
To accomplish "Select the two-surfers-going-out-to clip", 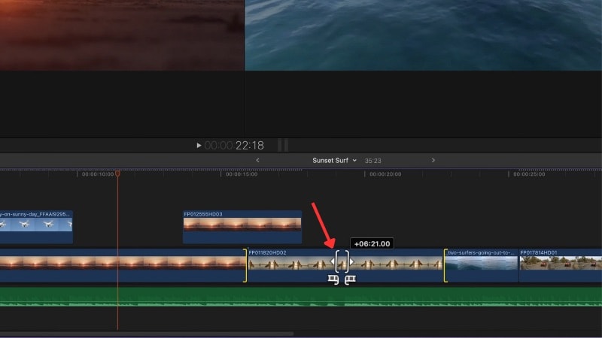I will coord(482,266).
